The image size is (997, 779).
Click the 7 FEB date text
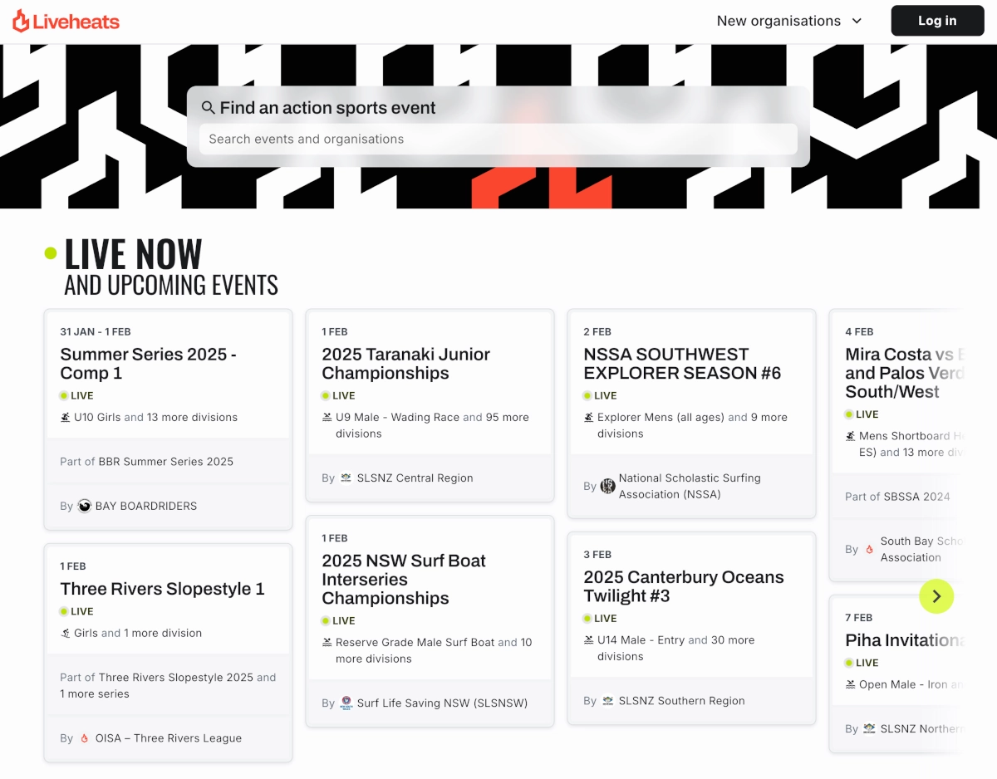(x=859, y=618)
